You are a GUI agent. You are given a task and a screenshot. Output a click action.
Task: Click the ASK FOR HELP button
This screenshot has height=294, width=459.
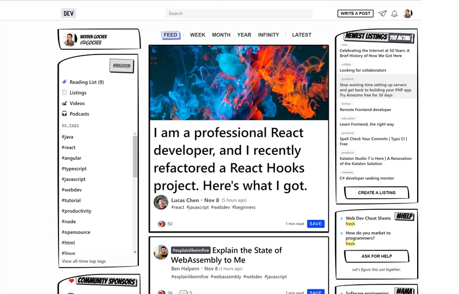[x=376, y=256]
